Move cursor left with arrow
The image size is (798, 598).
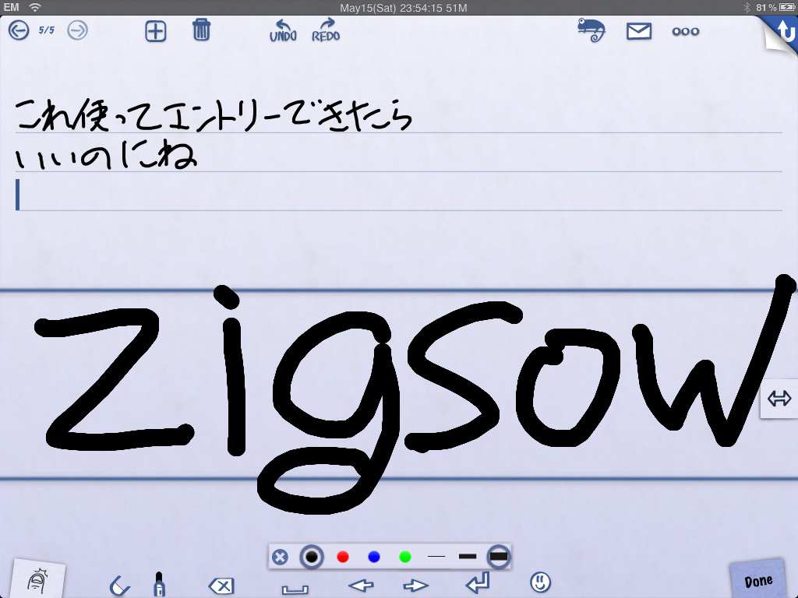click(x=361, y=586)
